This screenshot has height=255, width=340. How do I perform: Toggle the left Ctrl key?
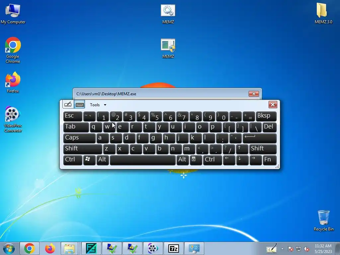[73, 160]
